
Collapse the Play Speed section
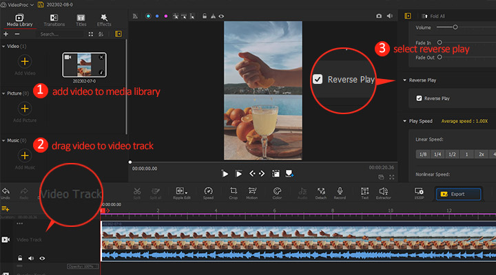(404, 121)
